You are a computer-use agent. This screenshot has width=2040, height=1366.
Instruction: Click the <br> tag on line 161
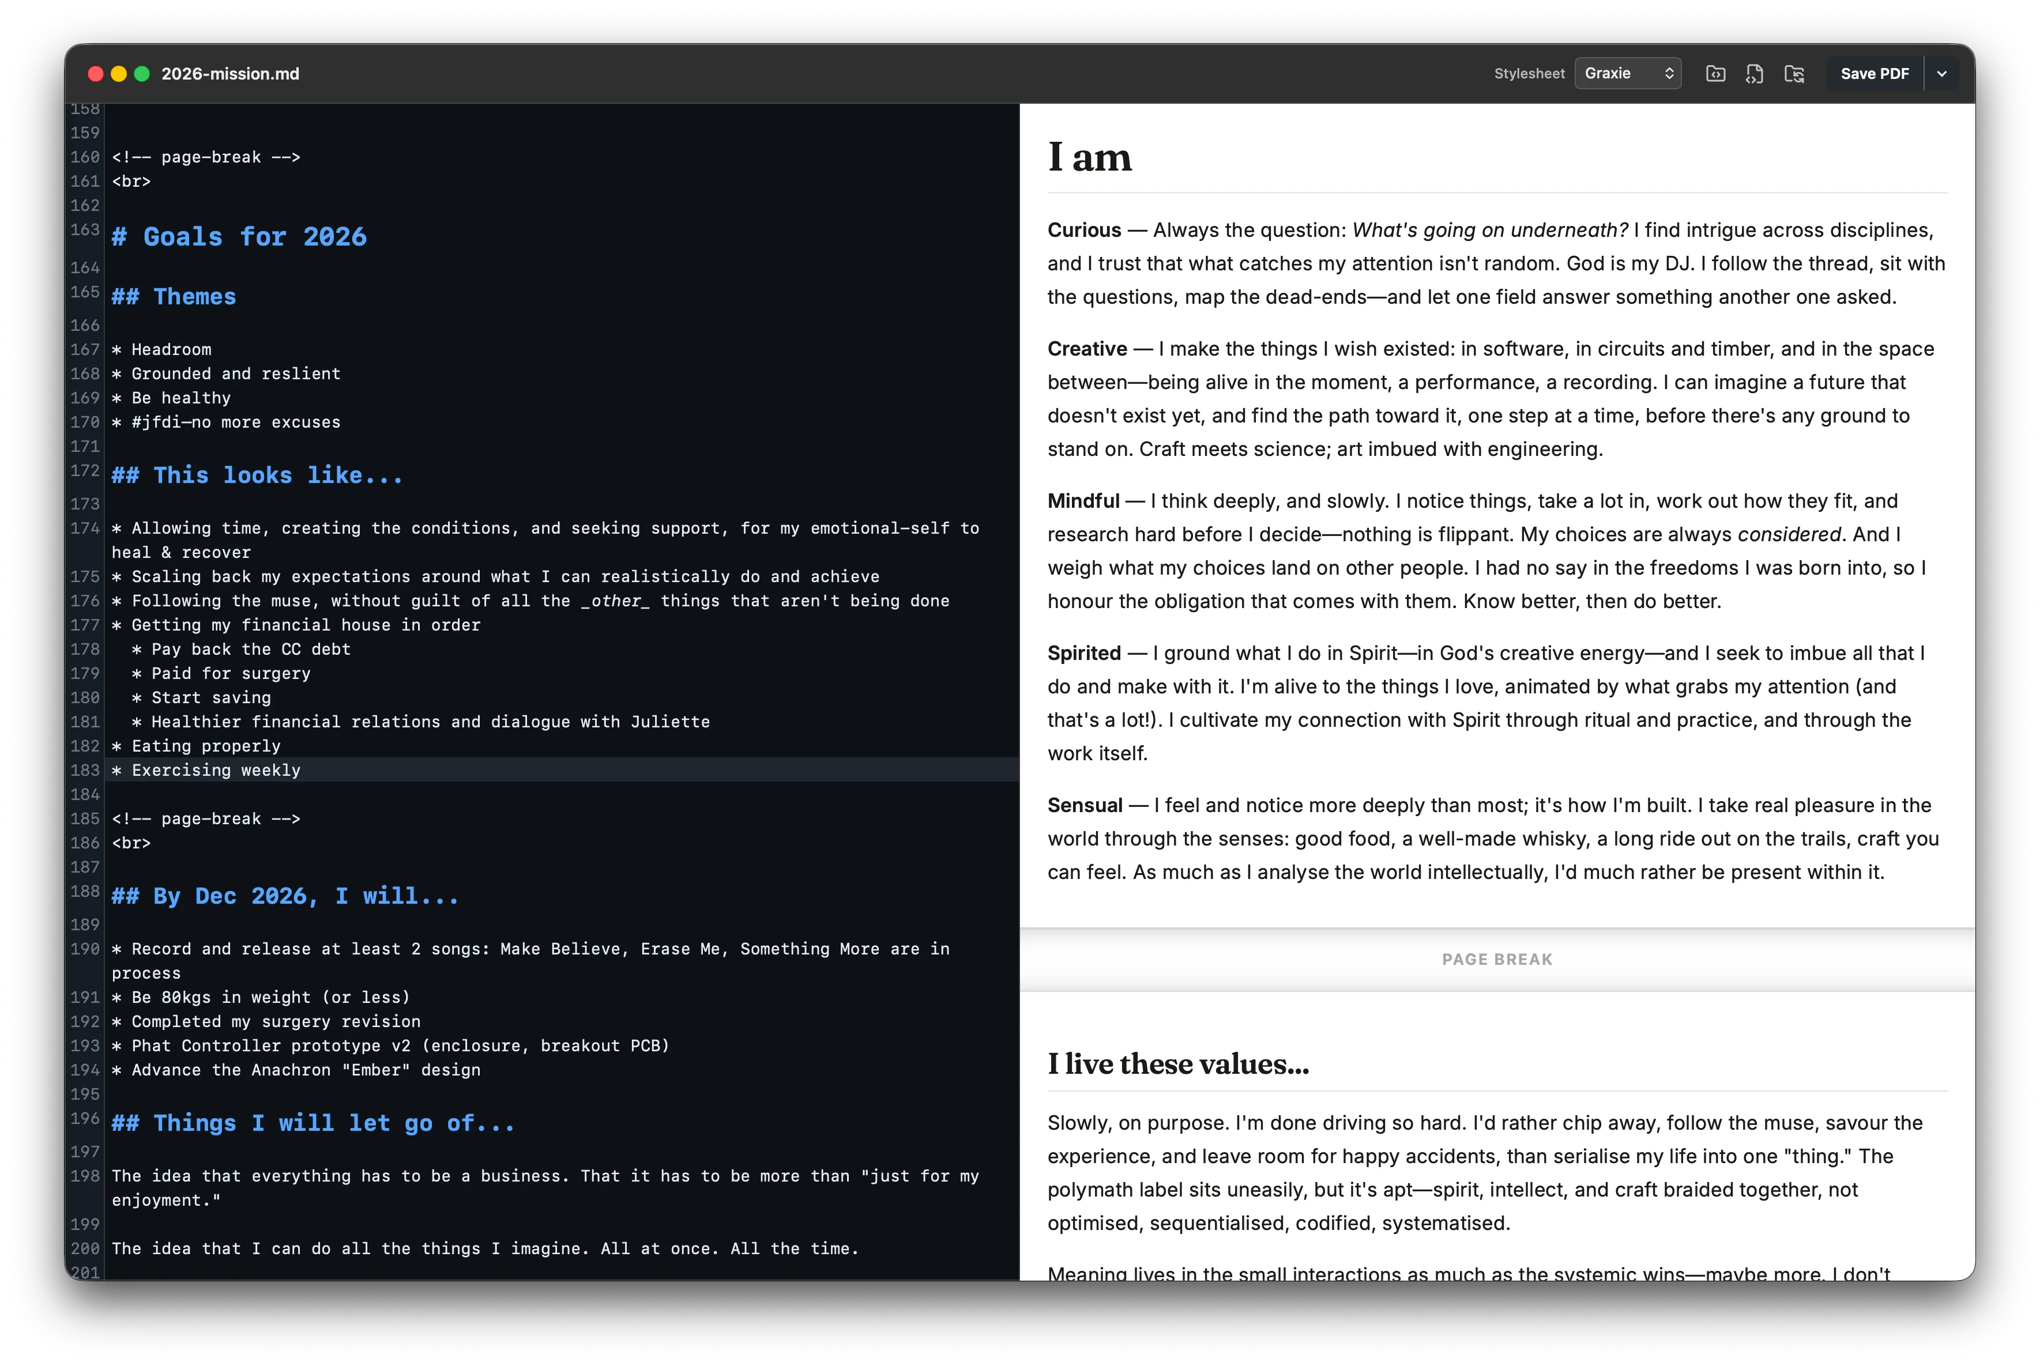click(131, 182)
